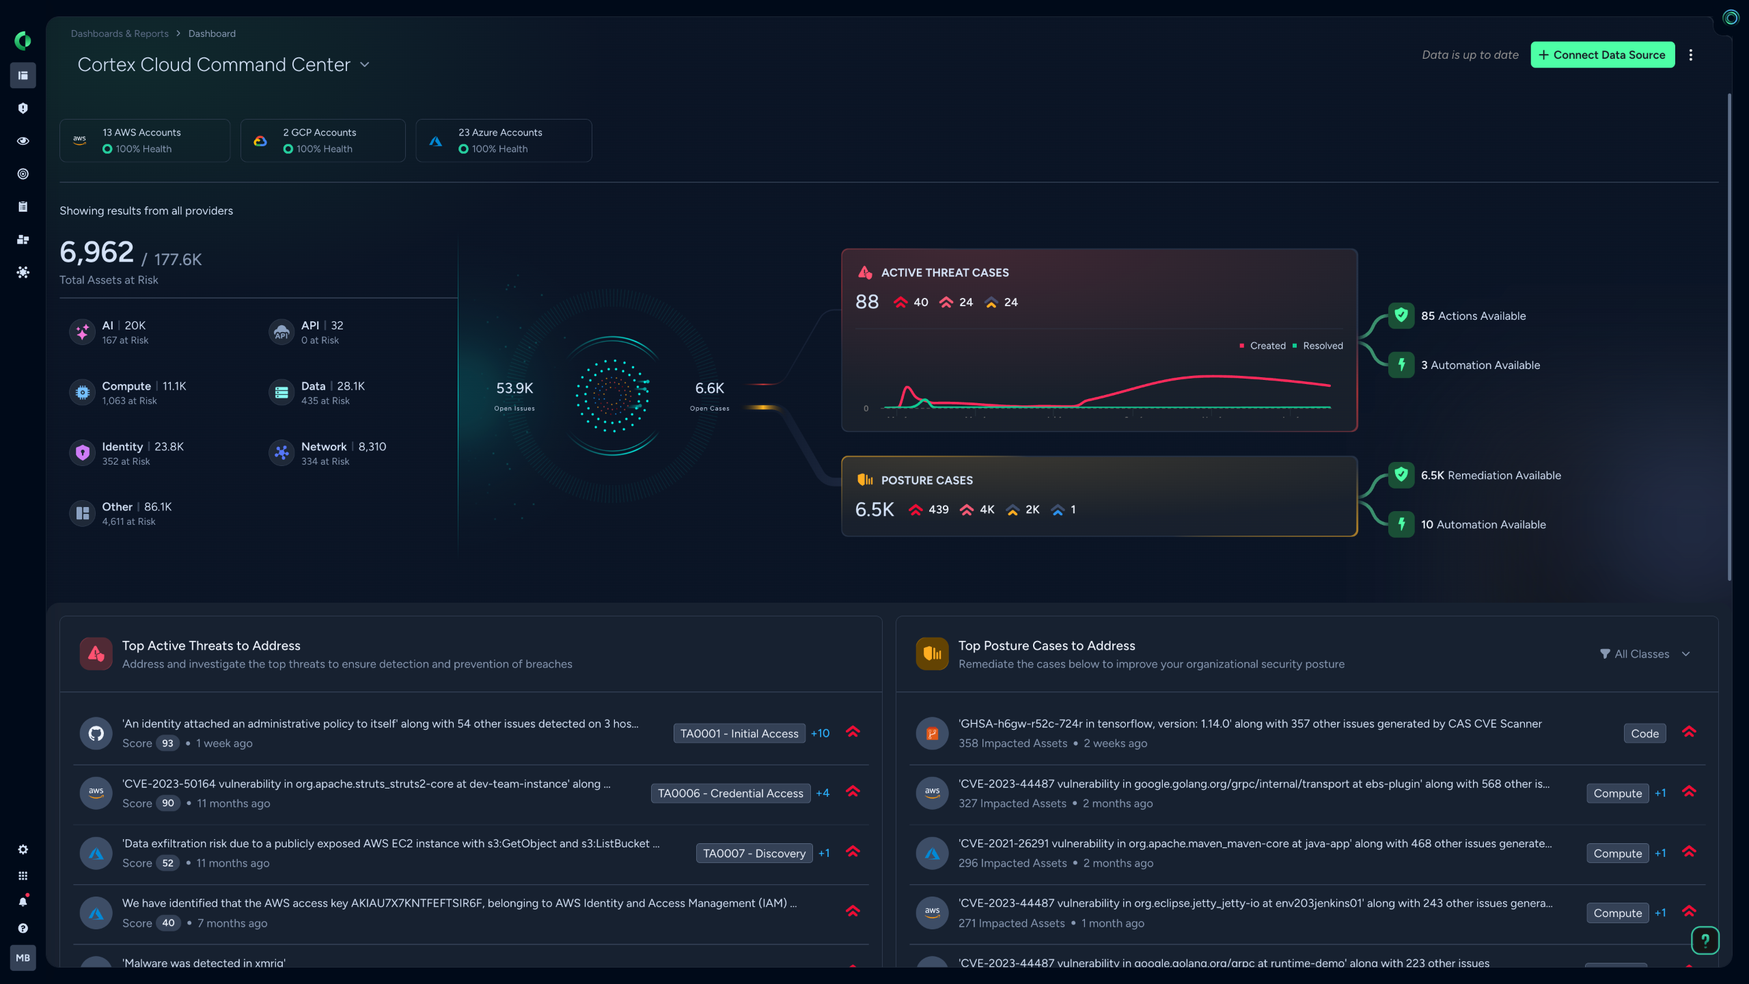Open the target icon in left sidebar
This screenshot has width=1749, height=984.
pos(23,174)
